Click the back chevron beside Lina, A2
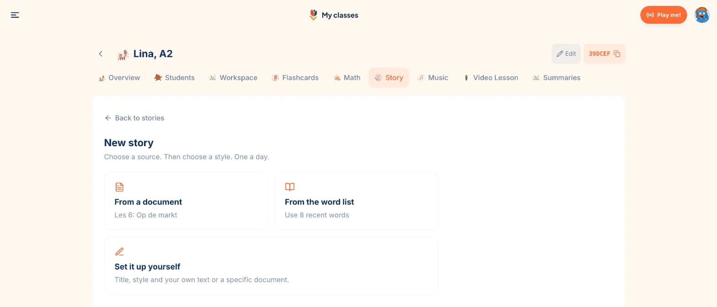Screen dimensions: 717x307 (x=101, y=54)
